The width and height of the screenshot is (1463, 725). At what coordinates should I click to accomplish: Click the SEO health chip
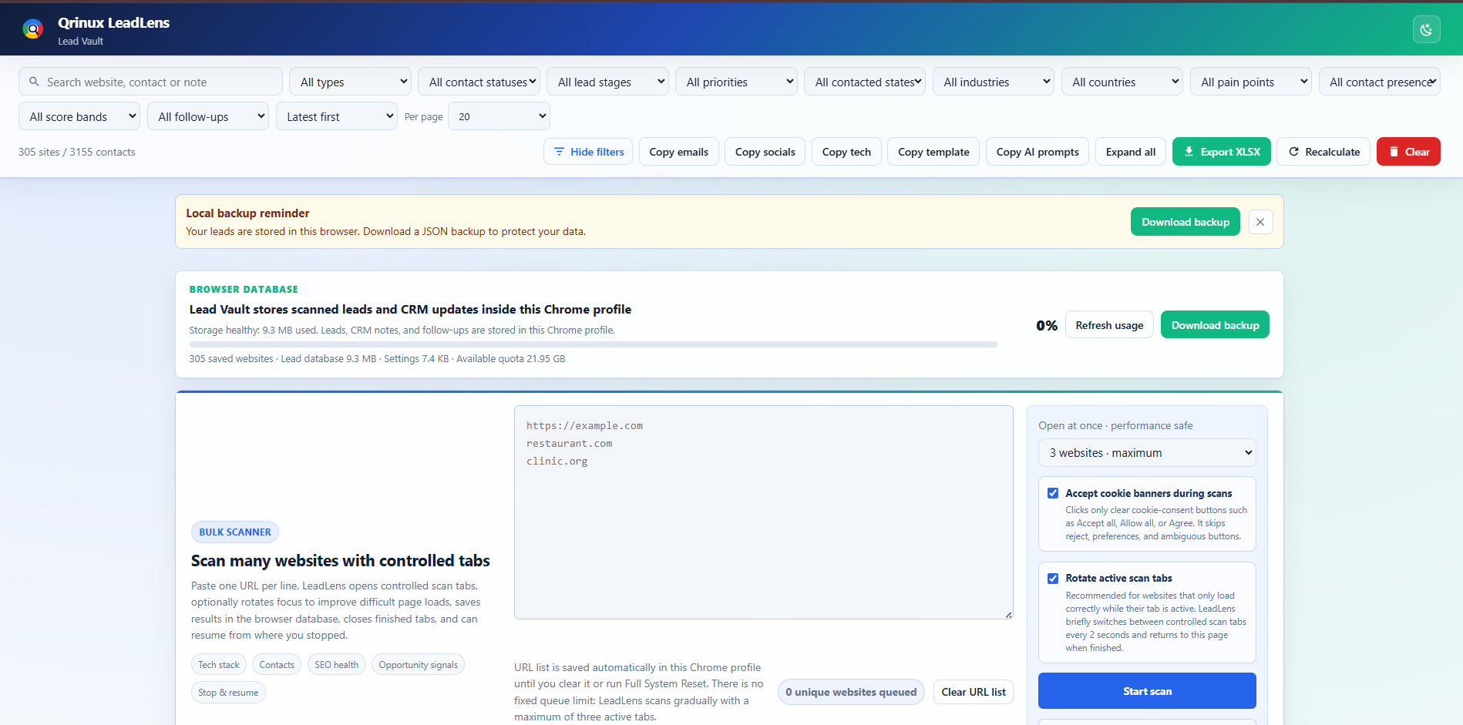coord(336,665)
